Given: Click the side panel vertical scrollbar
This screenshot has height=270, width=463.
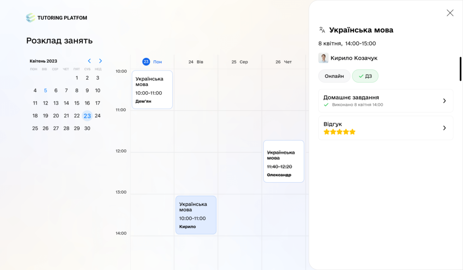Looking at the screenshot, I should tap(460, 68).
